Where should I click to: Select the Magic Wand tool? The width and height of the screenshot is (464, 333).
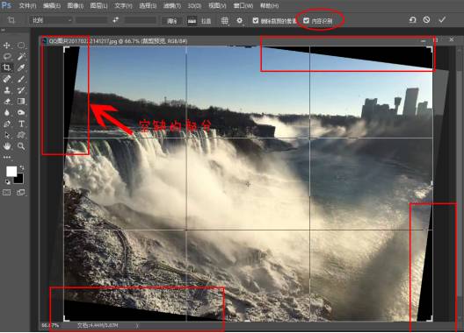(21, 56)
